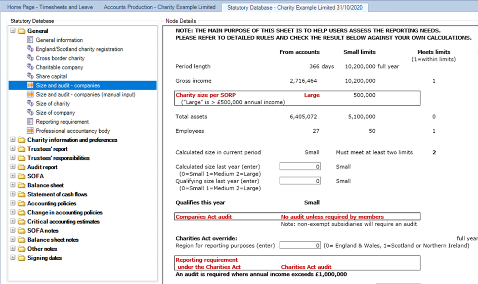Image resolution: width=478 pixels, height=284 pixels.
Task: Open the Cross border charity node
Action: coord(60,58)
